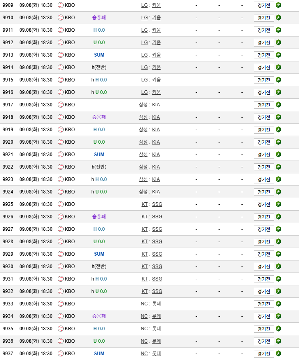Click the baseball icon in row 9926
Viewport: 299px width, 358px height.
[61, 217]
